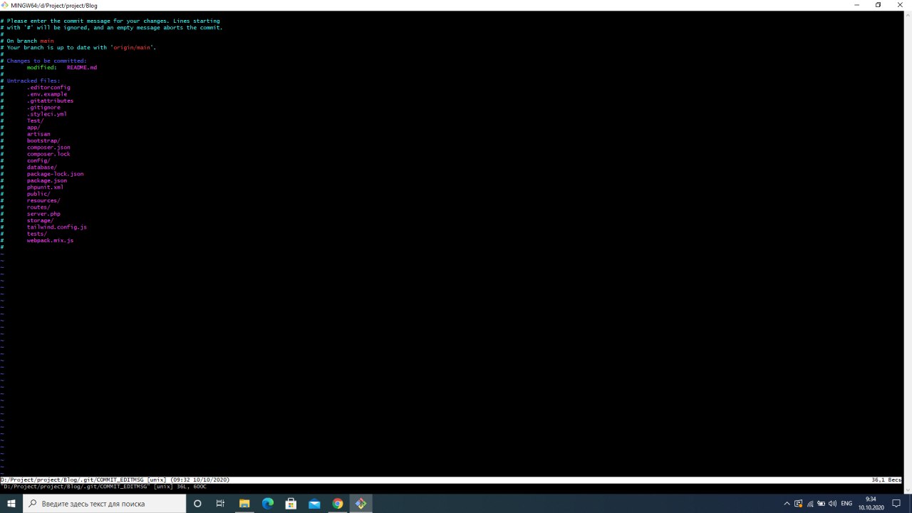Screen dimensions: 912x513
Task: Click the README.md modified file name
Action: 82,68
